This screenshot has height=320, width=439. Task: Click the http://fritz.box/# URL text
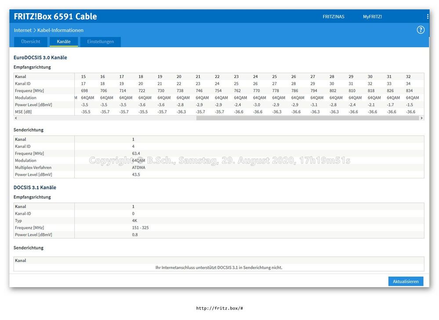220,308
